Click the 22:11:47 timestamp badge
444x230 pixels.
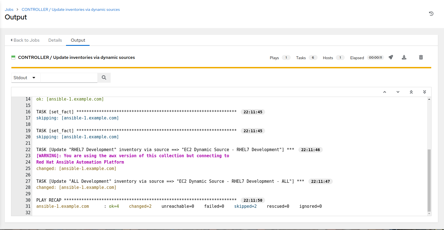click(321, 181)
